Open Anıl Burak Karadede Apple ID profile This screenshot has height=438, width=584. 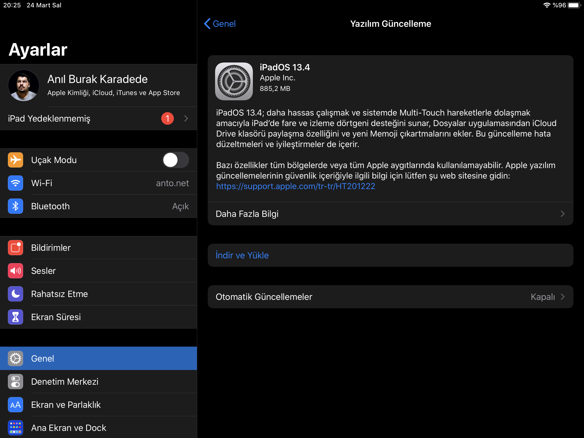(x=98, y=85)
